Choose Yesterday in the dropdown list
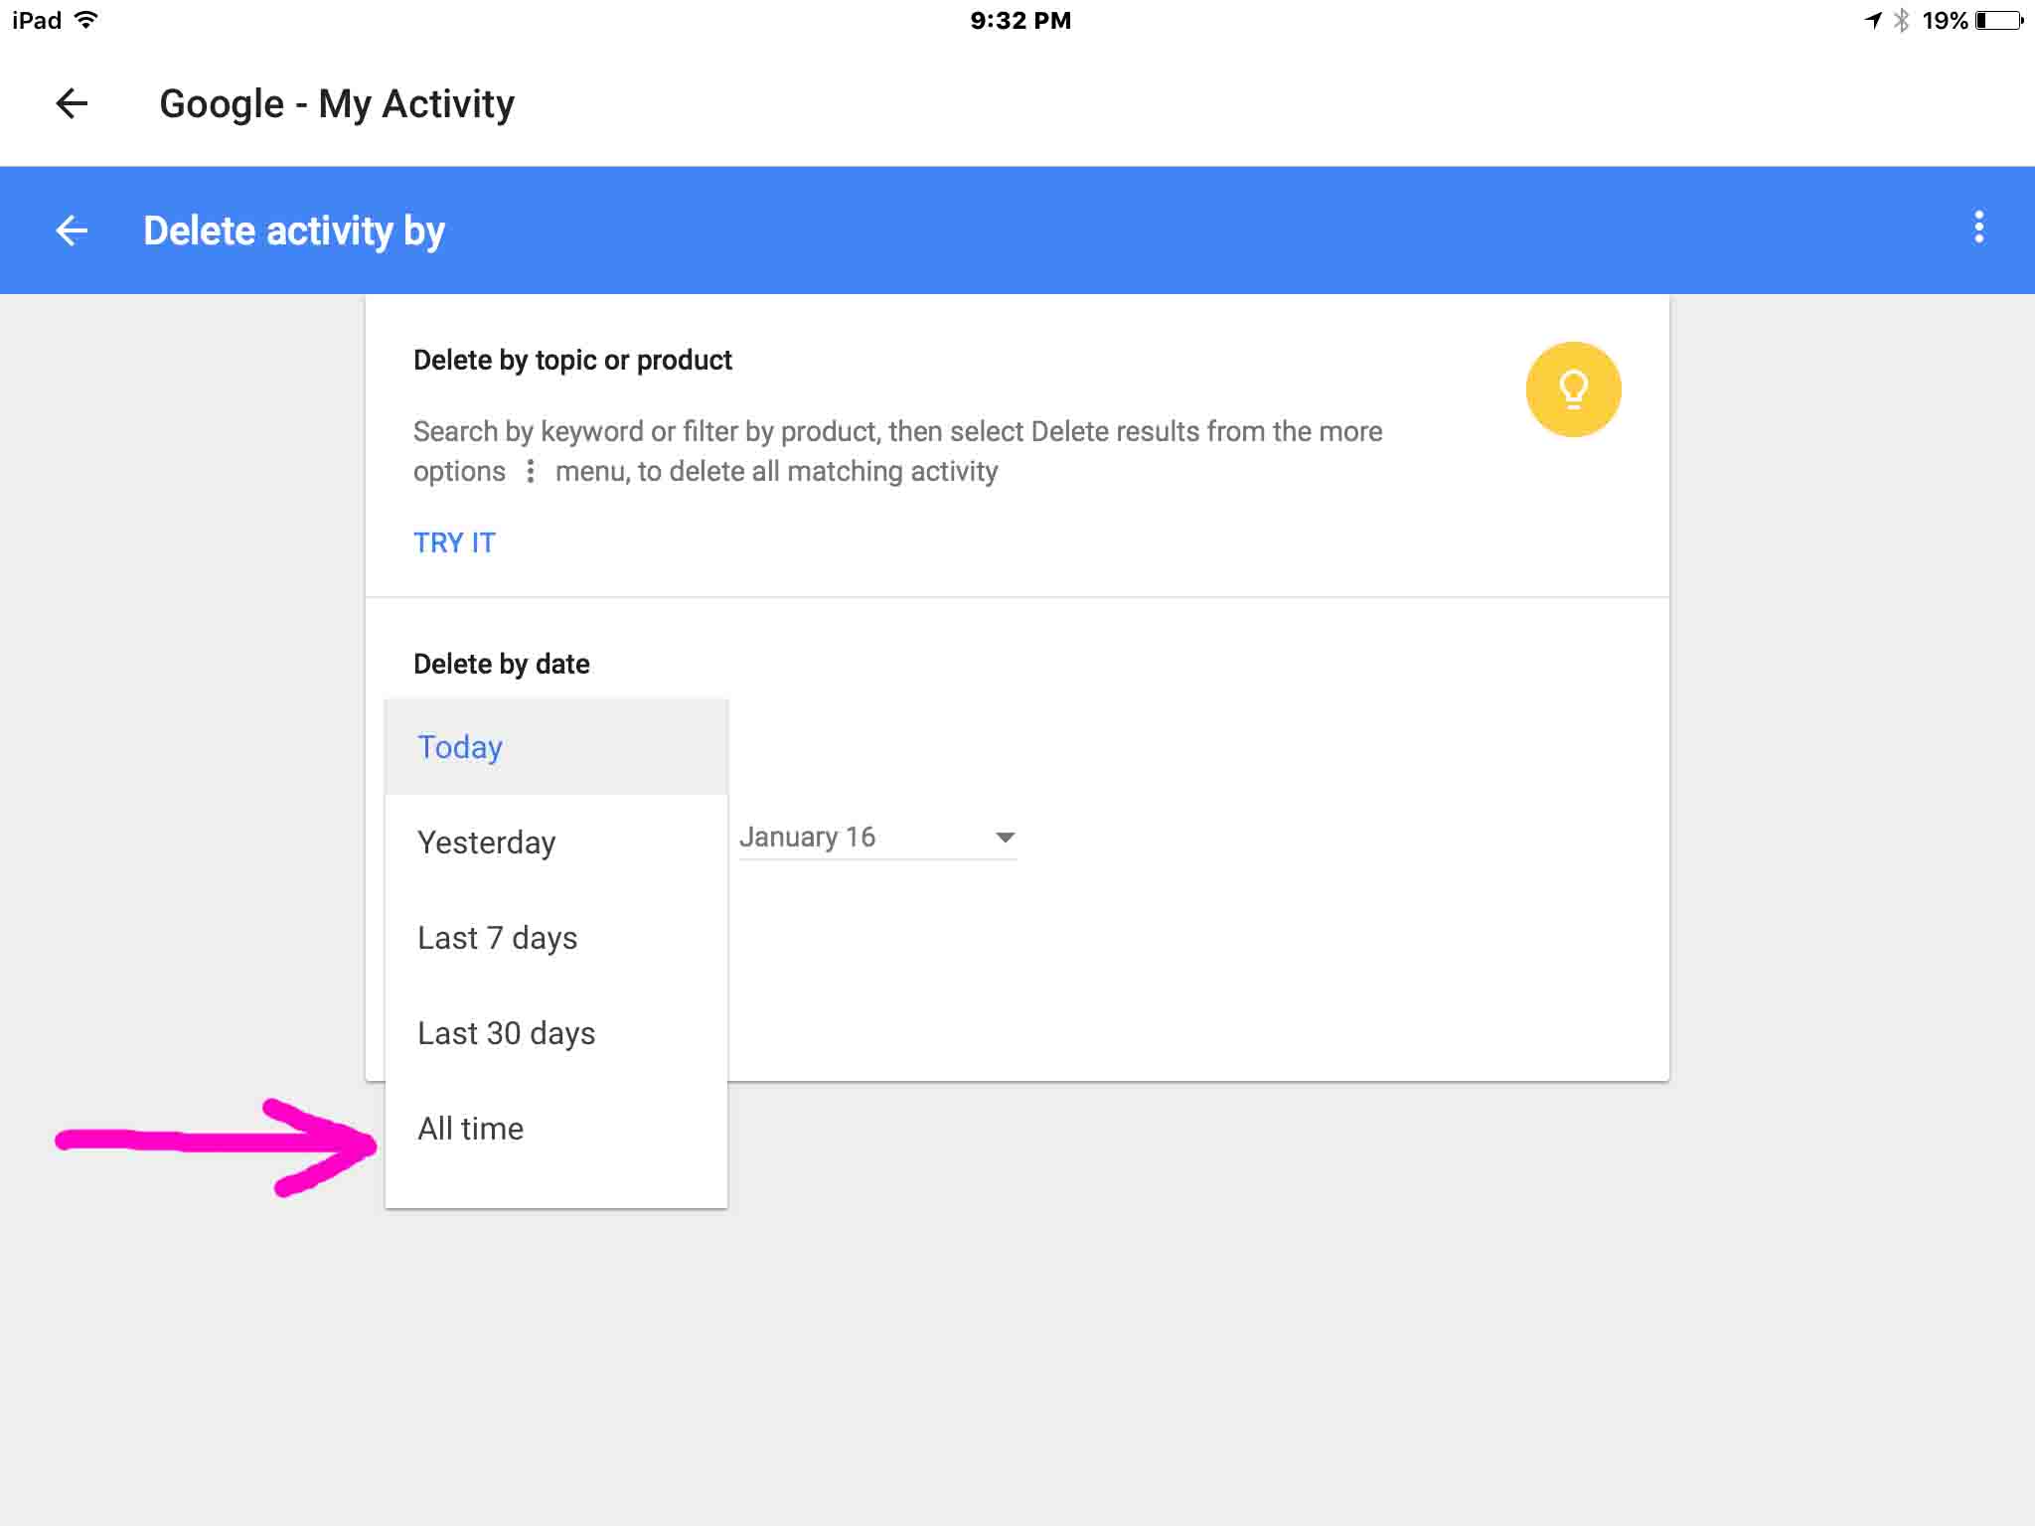Viewport: 2035px width, 1526px height. click(x=486, y=842)
